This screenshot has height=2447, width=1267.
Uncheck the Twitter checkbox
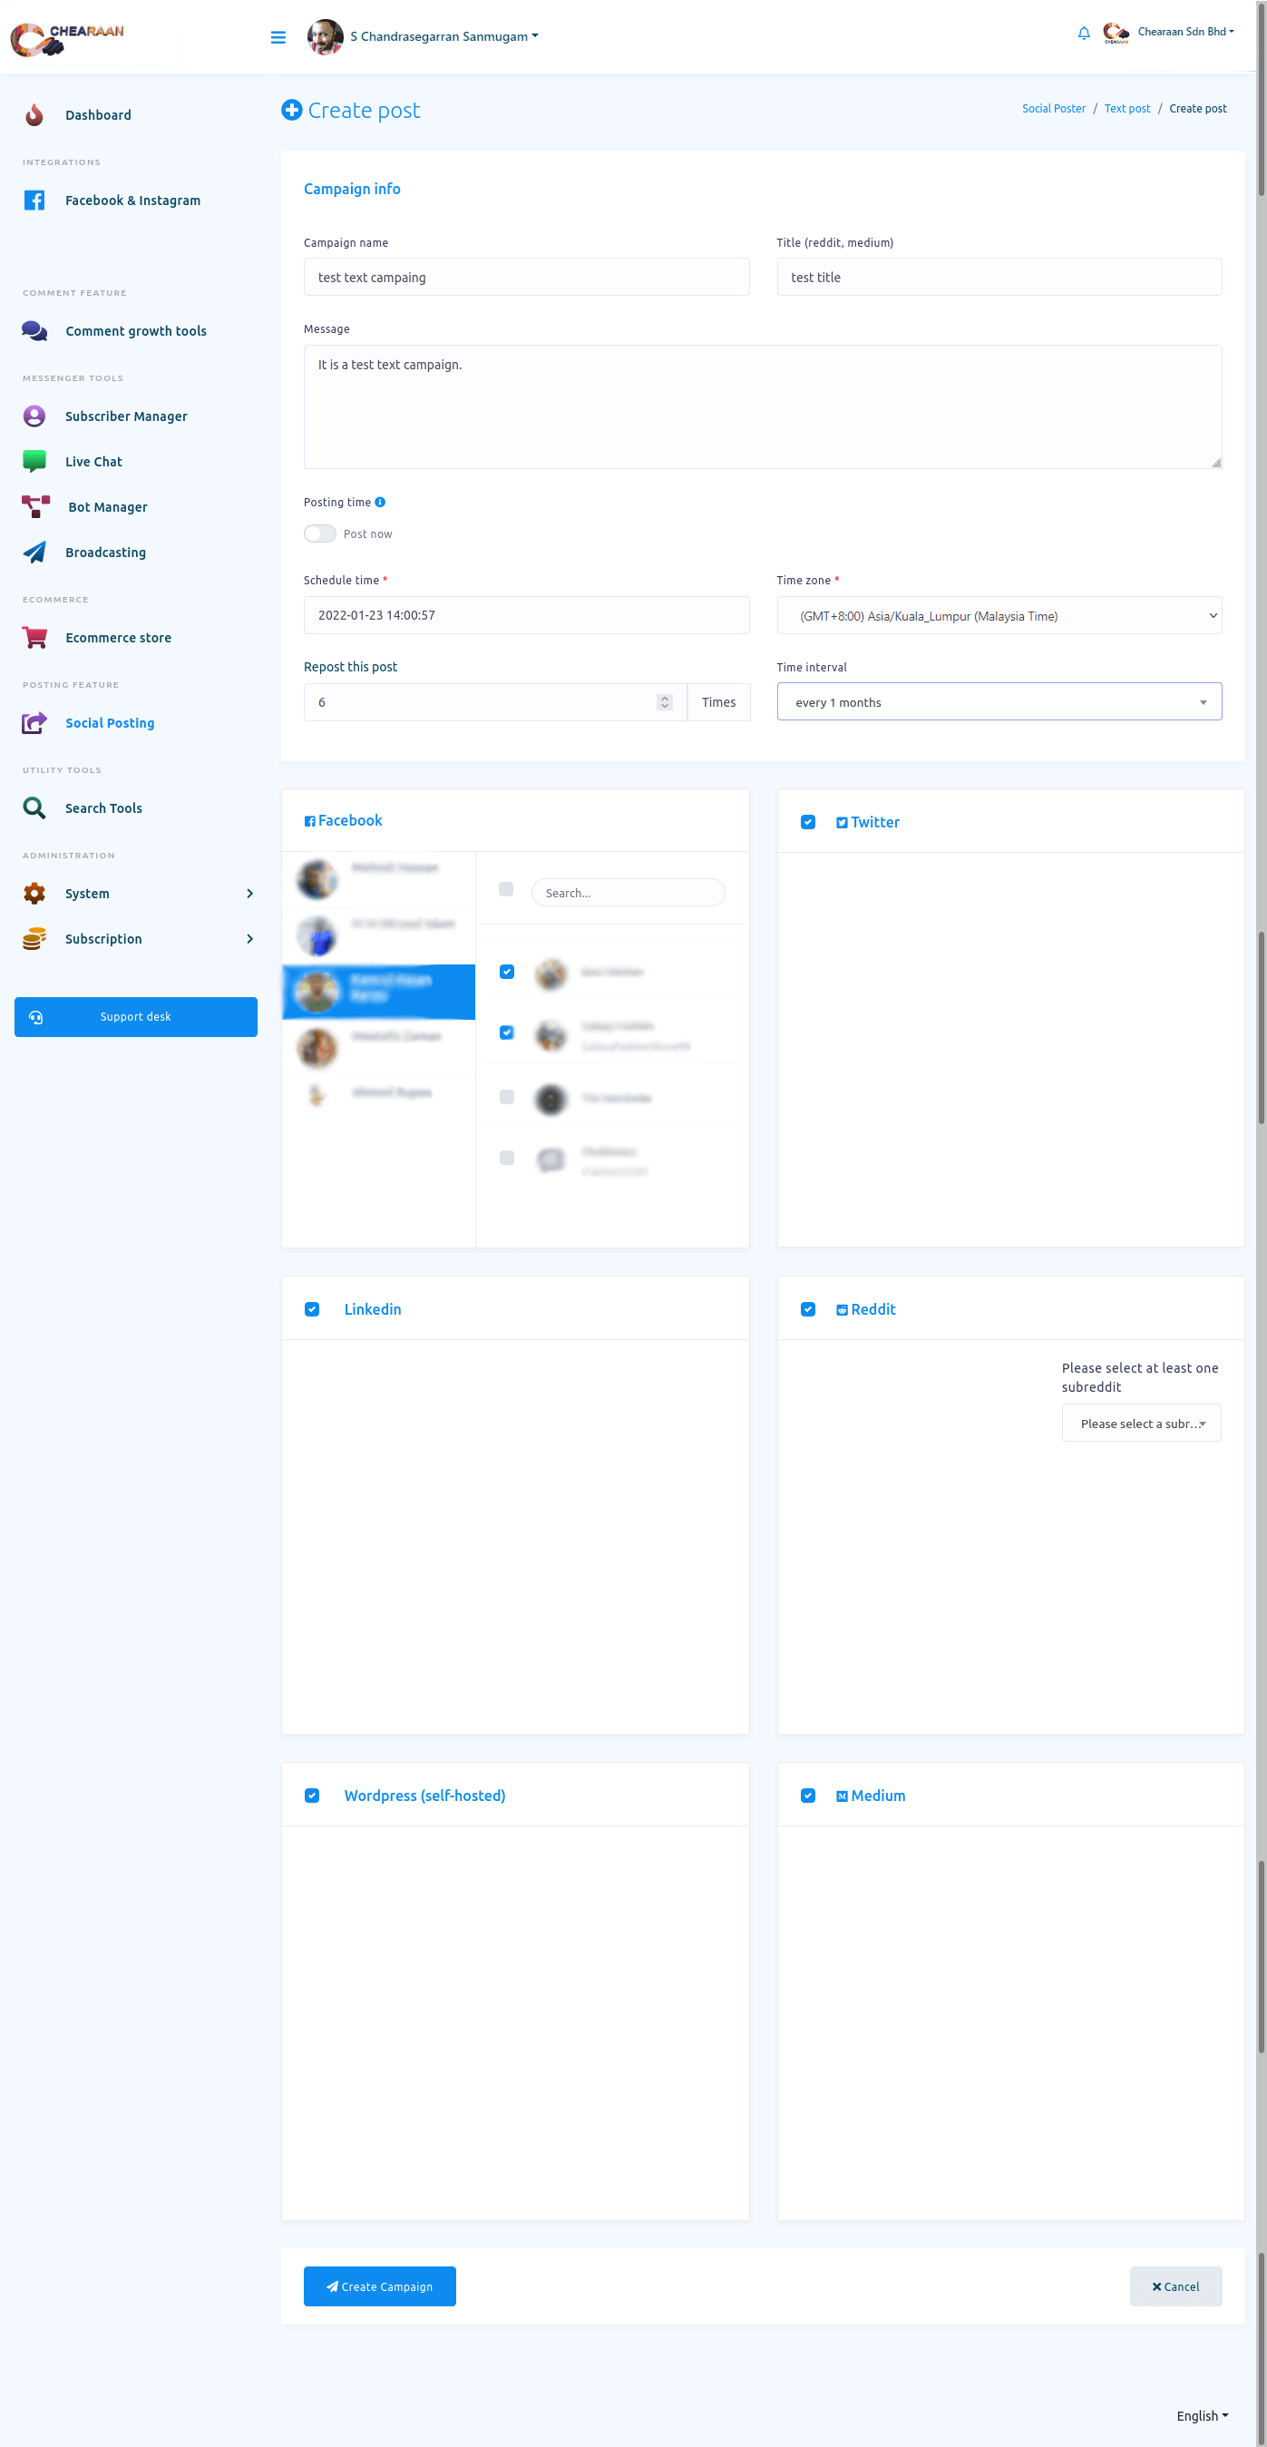click(x=807, y=822)
